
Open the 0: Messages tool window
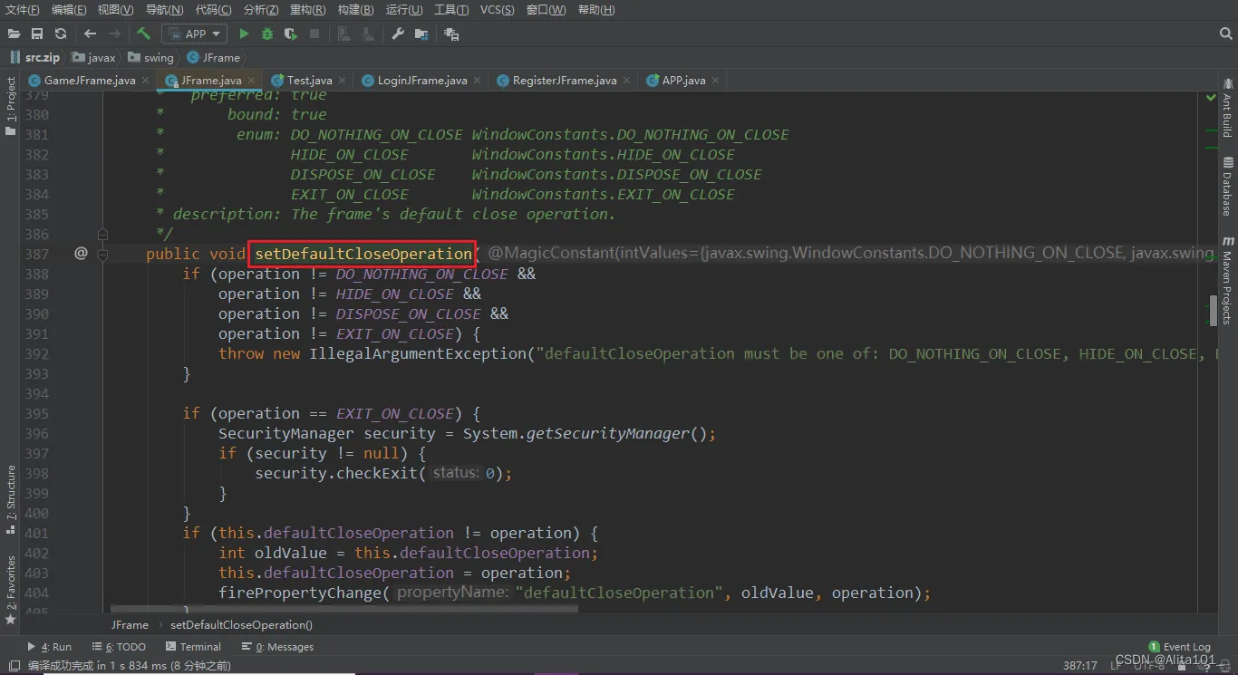277,647
